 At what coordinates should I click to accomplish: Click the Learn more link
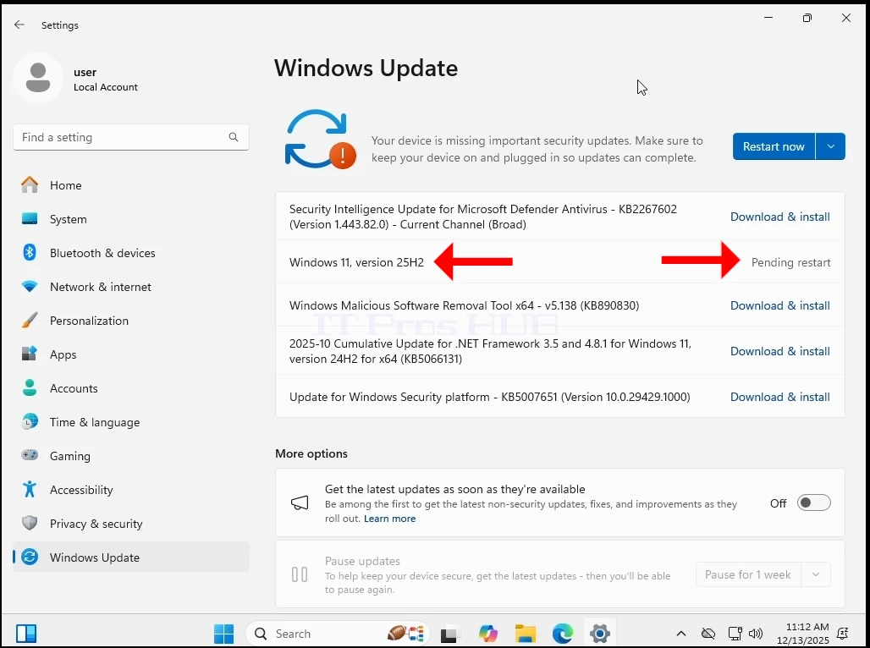[389, 519]
